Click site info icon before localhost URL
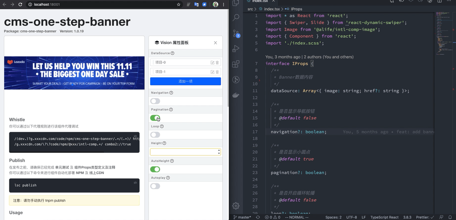This screenshot has width=456, height=220. pos(30,4)
